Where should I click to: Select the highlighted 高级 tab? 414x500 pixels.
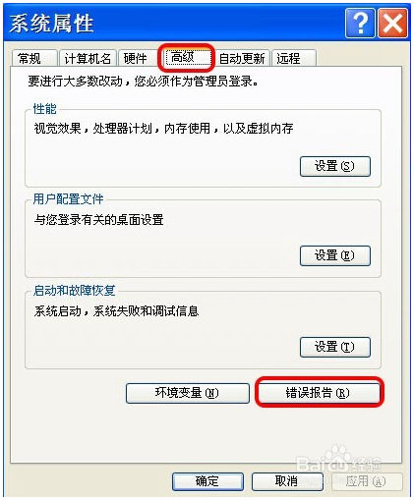tap(187, 58)
